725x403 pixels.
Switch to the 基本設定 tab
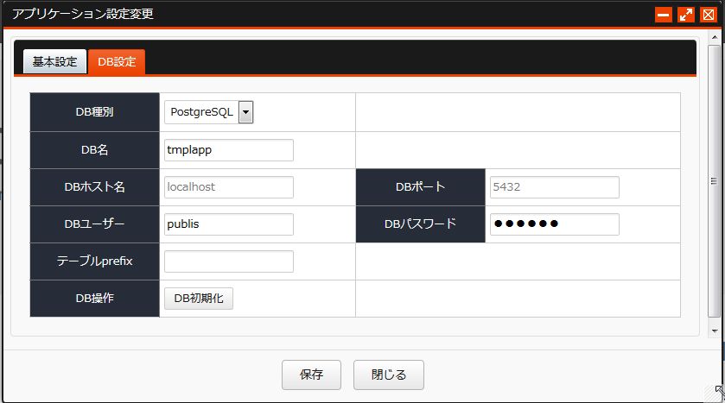click(x=54, y=61)
